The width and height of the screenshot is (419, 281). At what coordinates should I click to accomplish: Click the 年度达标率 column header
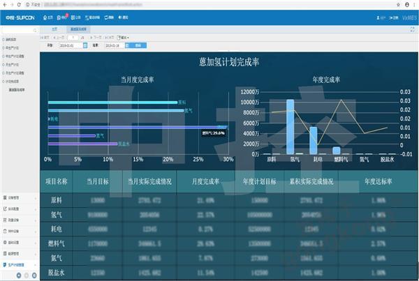coord(378,182)
